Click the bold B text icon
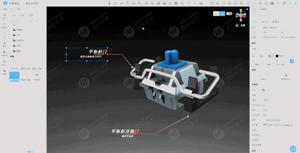This screenshot has width=300, height=153. 270,56
